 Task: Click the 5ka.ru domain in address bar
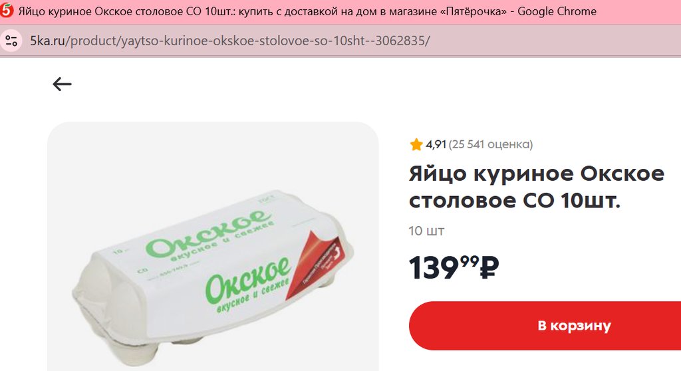click(x=47, y=41)
